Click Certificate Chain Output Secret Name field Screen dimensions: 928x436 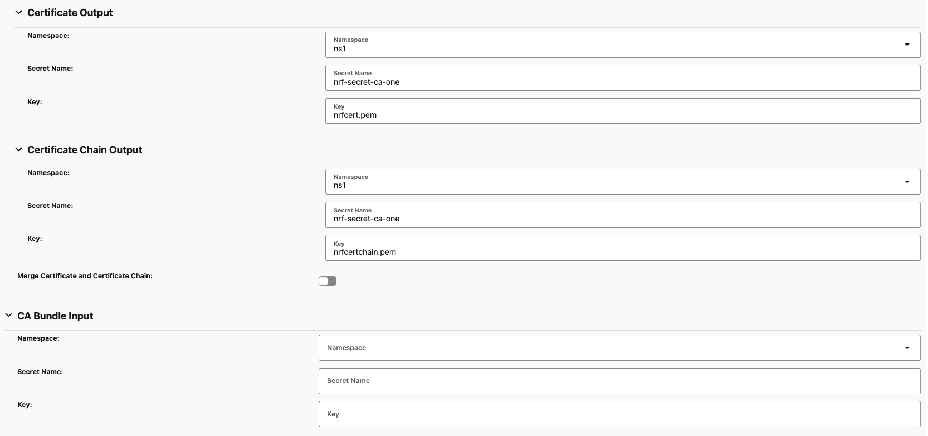[x=622, y=215]
